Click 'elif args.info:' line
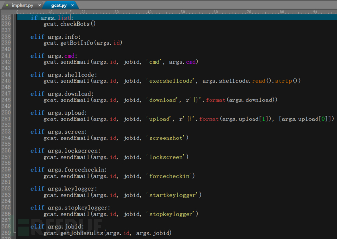Screen dimensions: 337x239 (x=56, y=37)
